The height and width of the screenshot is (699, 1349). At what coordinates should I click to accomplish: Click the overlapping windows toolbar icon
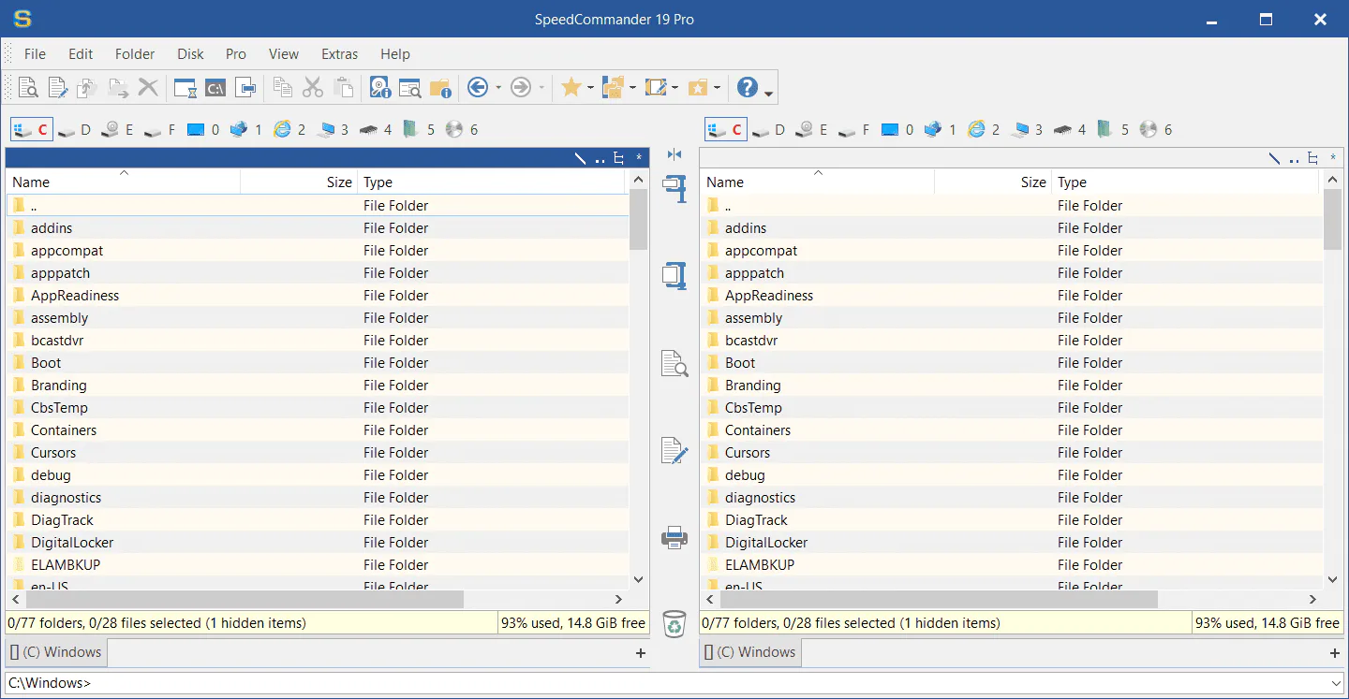245,88
